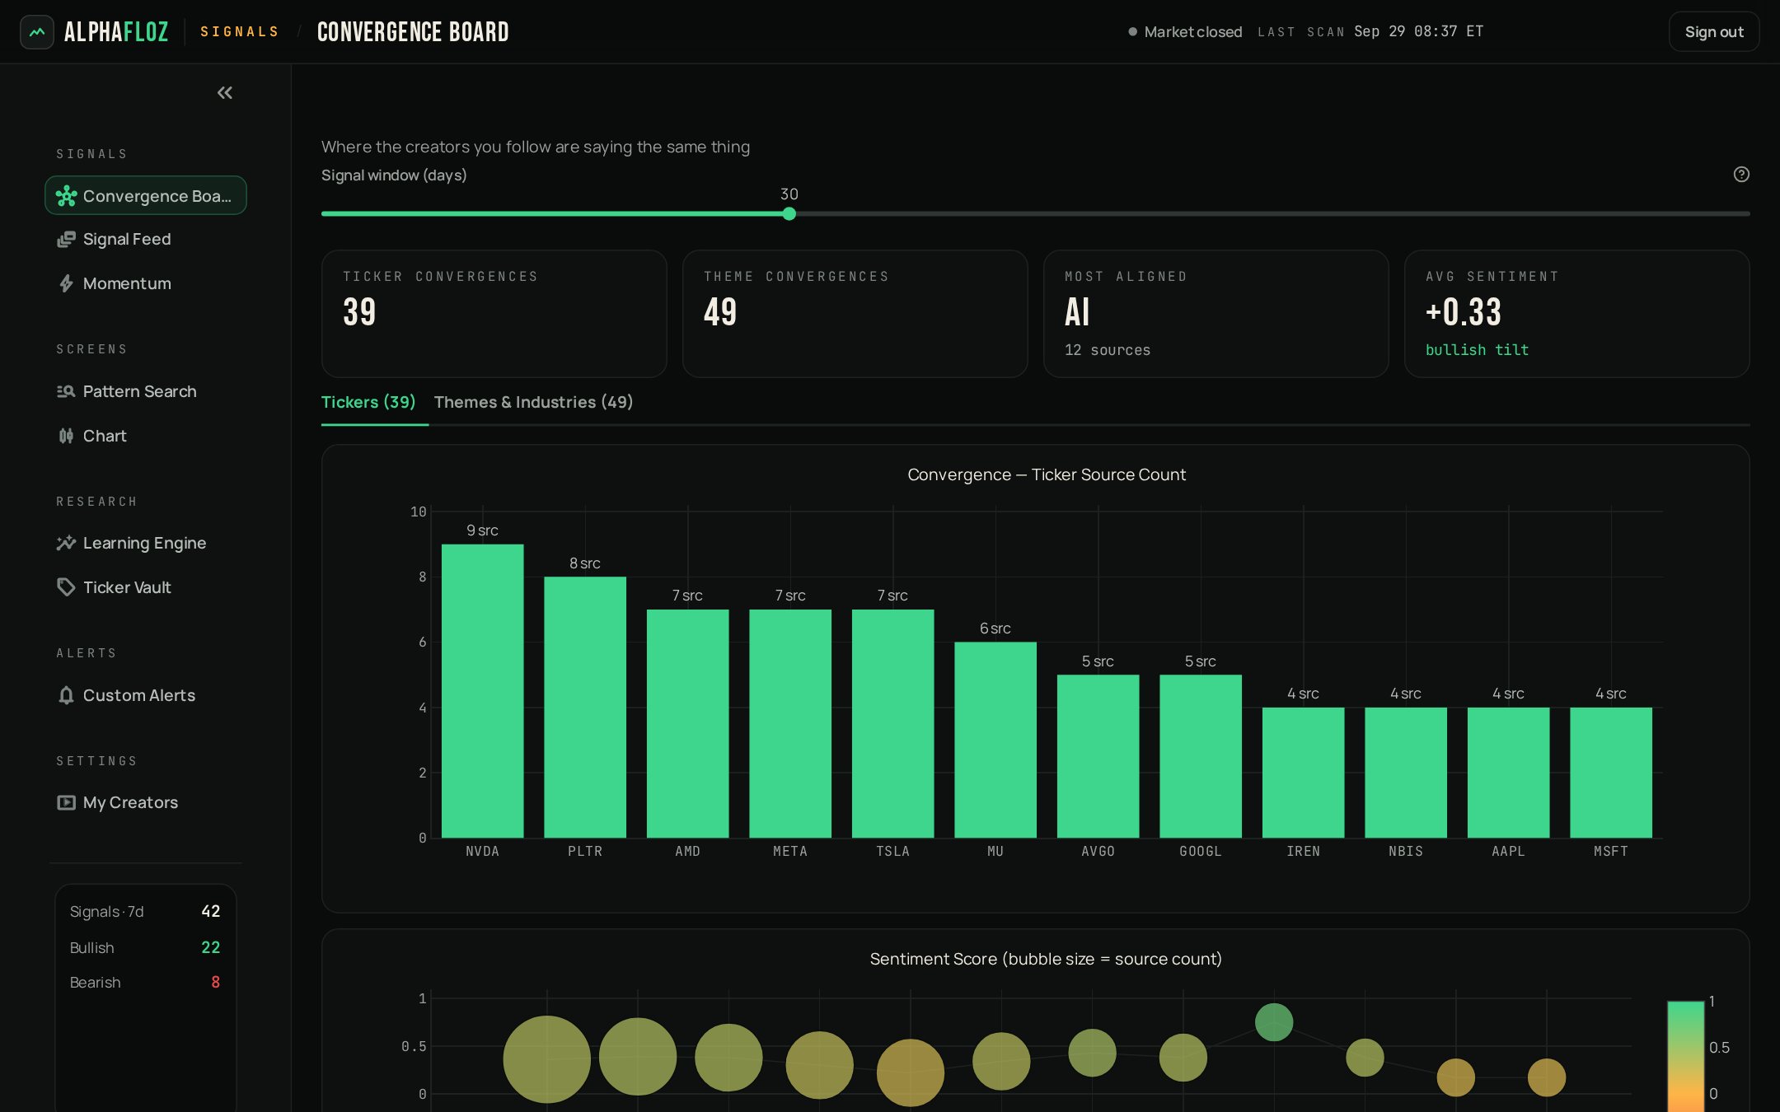Image resolution: width=1780 pixels, height=1112 pixels.
Task: Click the Sign out button
Action: (x=1714, y=32)
